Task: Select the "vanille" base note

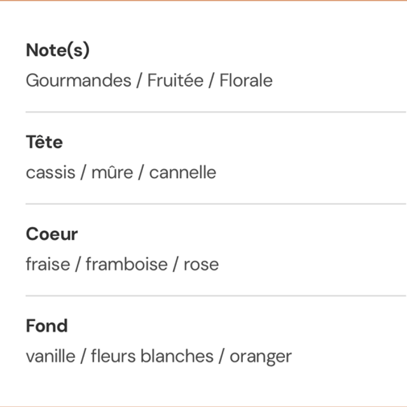Action: [50, 356]
